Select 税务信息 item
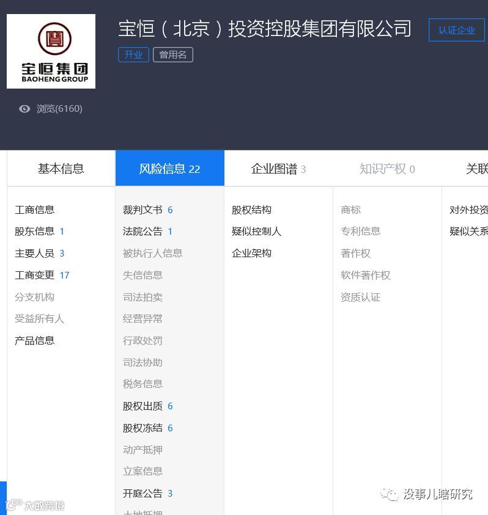Screen dimensions: 488x515 142,384
